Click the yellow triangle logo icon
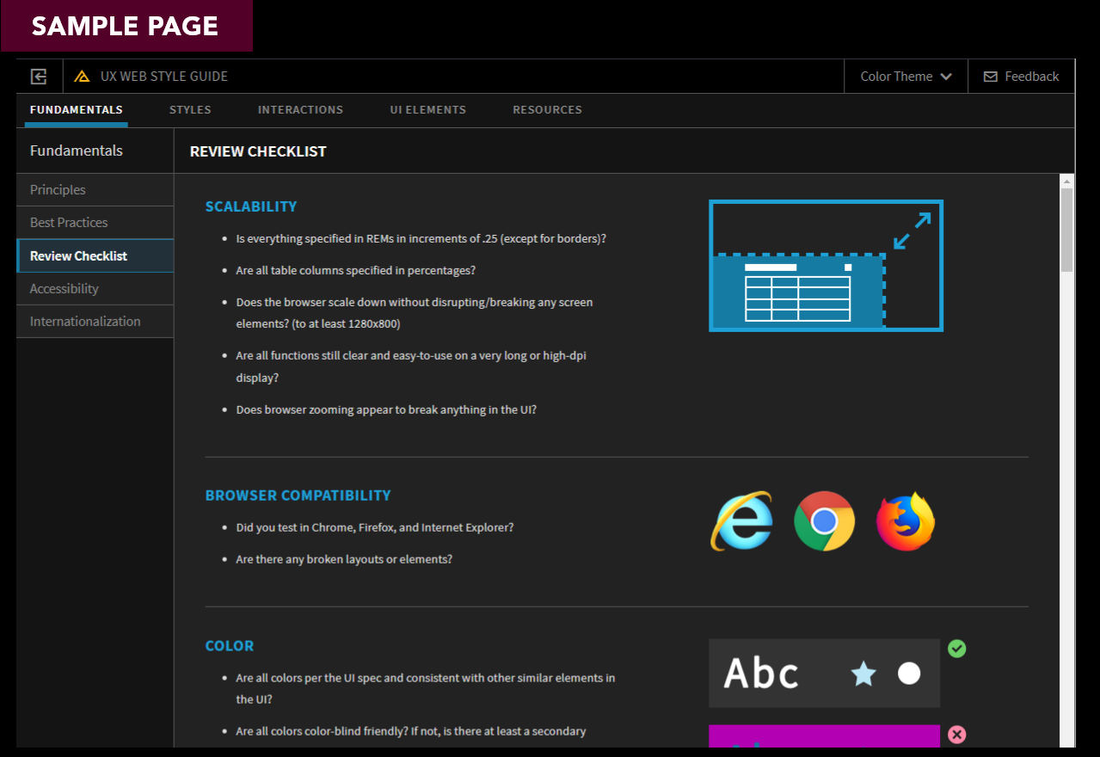 point(82,77)
